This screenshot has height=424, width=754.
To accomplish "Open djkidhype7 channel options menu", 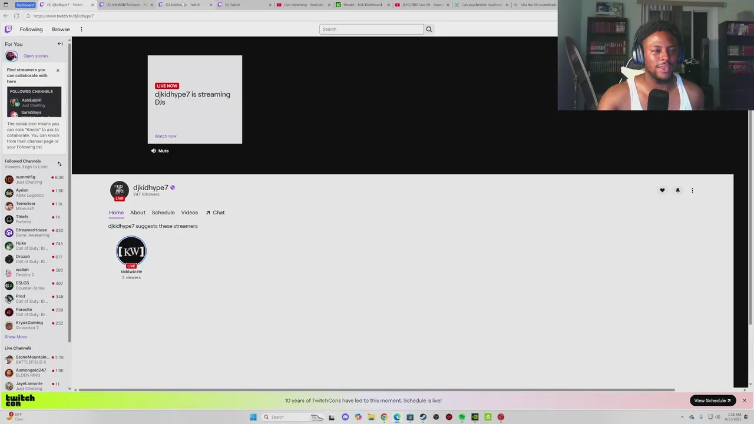I will coord(692,190).
